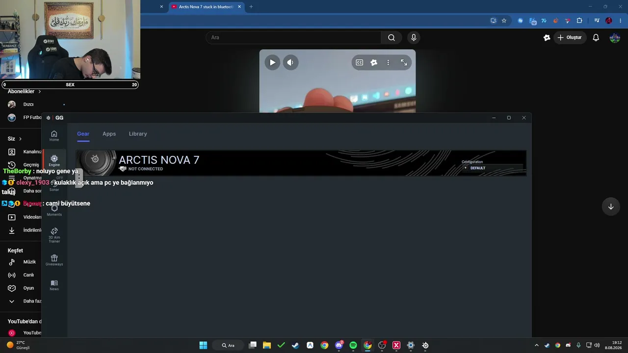Show hidden system tray icons
Image resolution: width=628 pixels, height=353 pixels.
click(536, 345)
